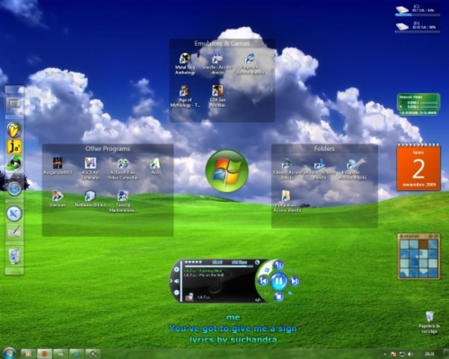
Task: Click the Network Meter gadget
Action: (418, 104)
